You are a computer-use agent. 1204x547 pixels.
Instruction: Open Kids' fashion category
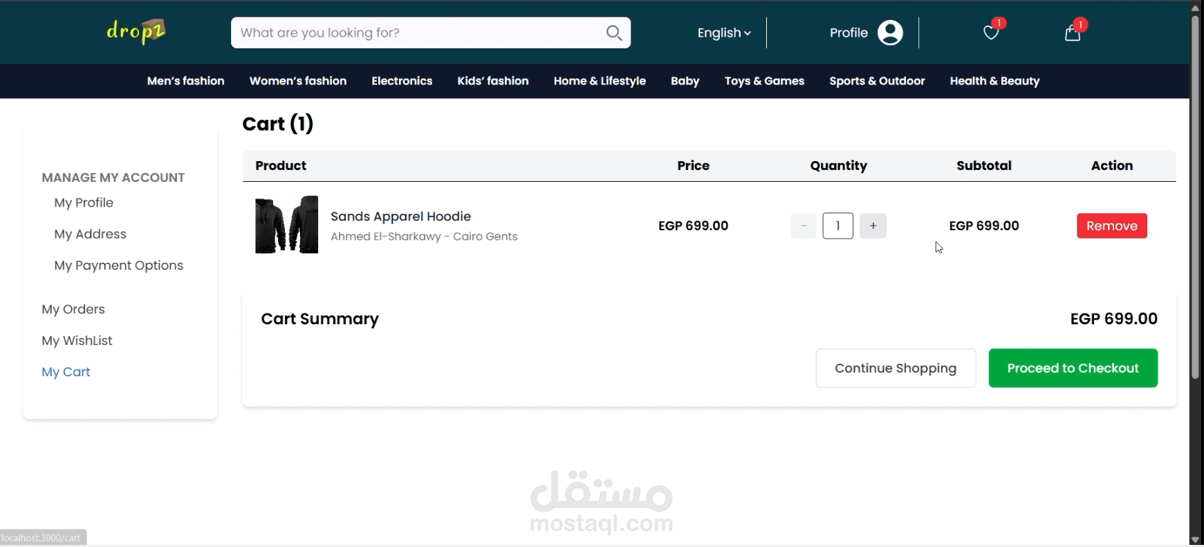[493, 81]
